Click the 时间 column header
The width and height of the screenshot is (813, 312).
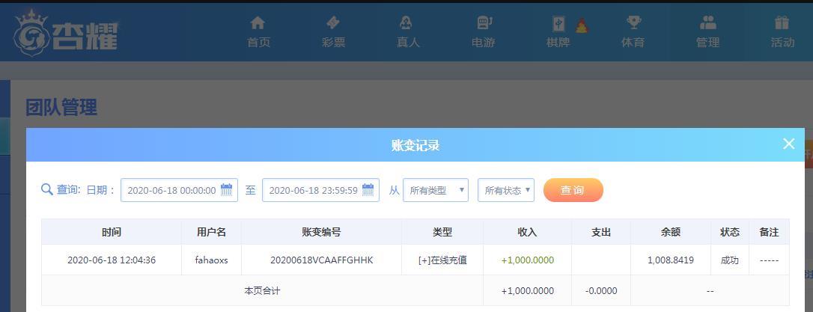point(112,232)
